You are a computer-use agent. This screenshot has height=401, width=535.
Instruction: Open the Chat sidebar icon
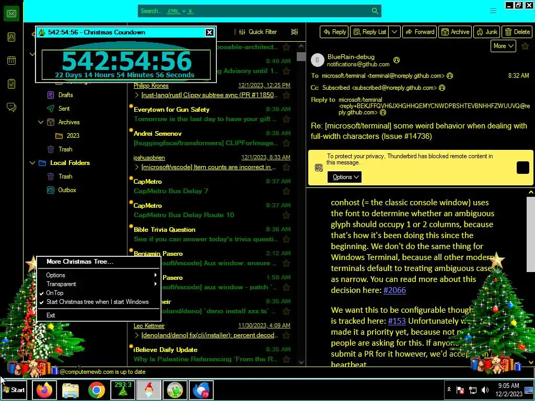coord(11,108)
